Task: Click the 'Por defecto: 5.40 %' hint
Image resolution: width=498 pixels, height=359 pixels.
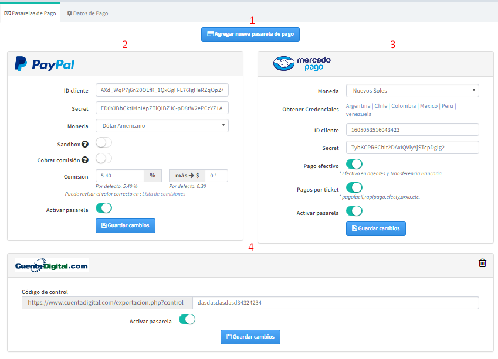Action: pos(117,186)
